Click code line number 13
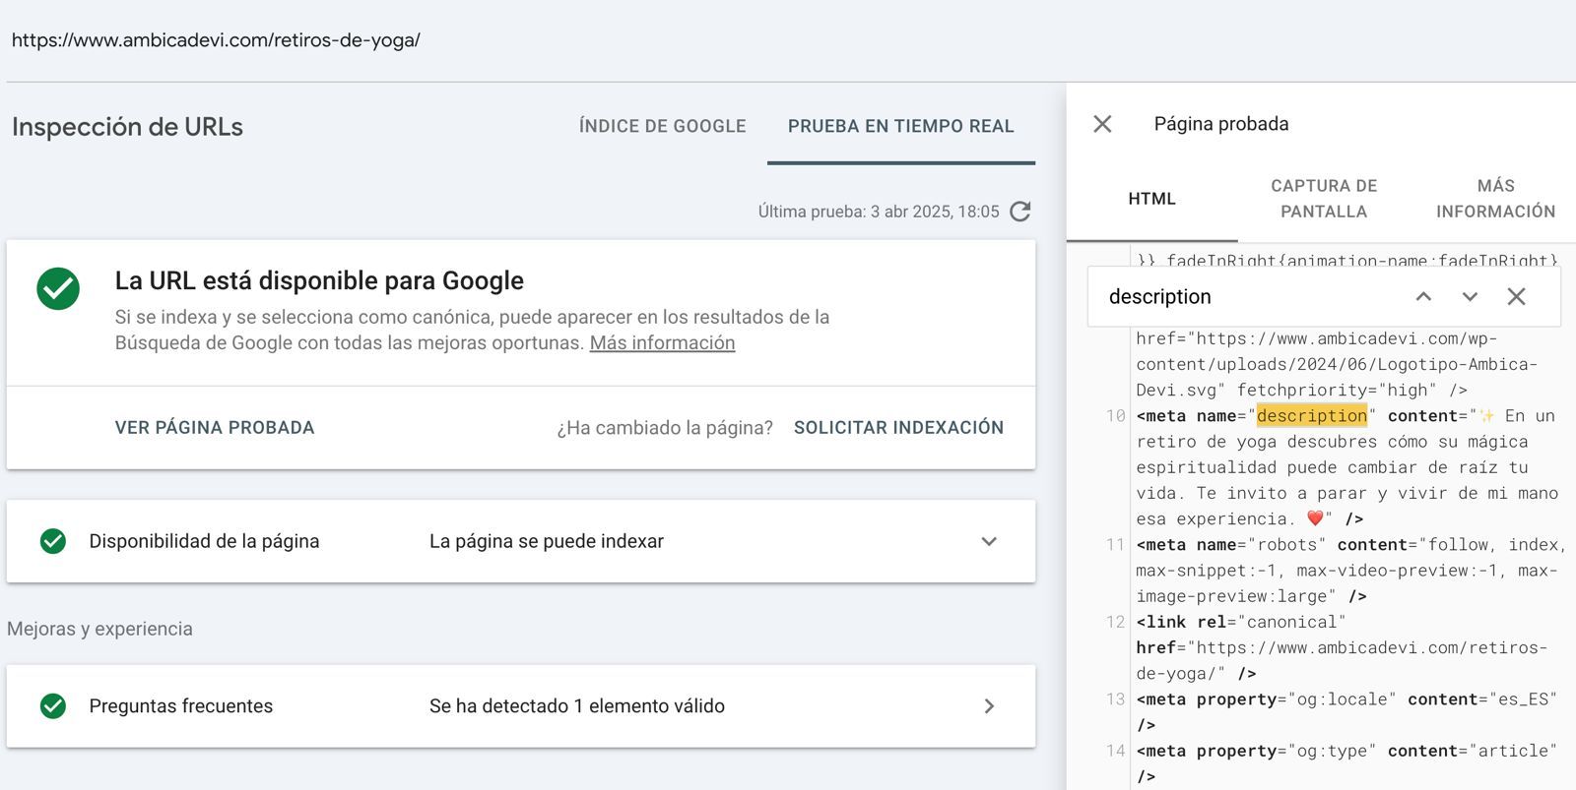This screenshot has width=1576, height=790. 1115,699
